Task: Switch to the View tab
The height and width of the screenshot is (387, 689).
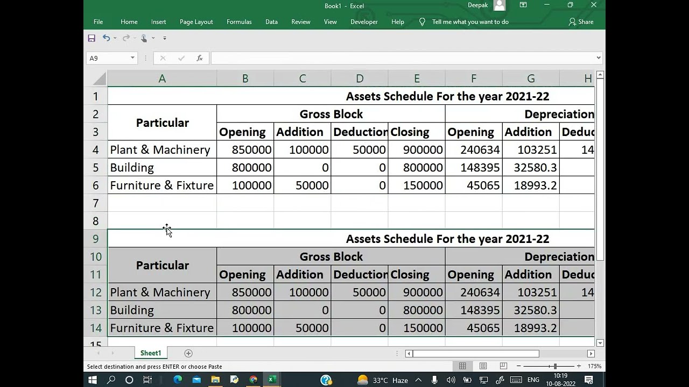Action: click(330, 22)
